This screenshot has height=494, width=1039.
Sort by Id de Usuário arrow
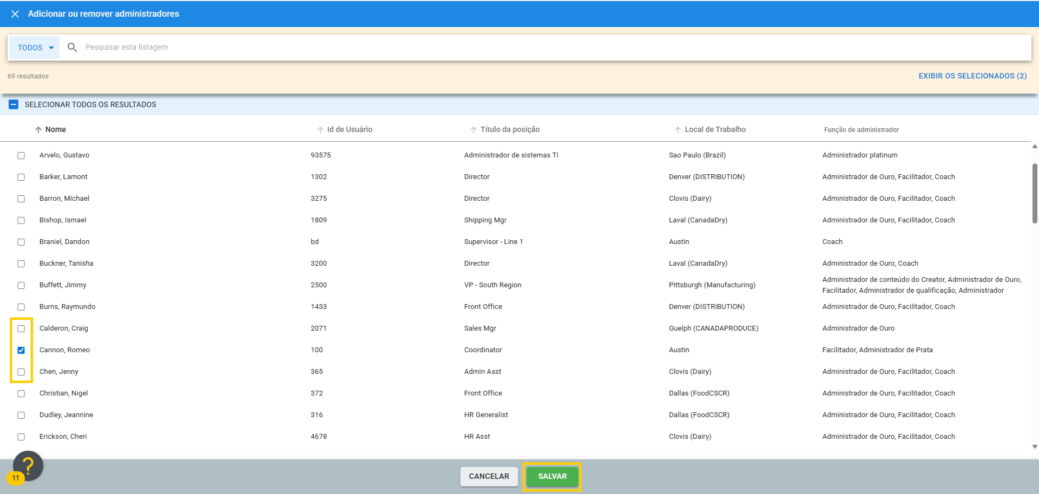[x=320, y=130]
